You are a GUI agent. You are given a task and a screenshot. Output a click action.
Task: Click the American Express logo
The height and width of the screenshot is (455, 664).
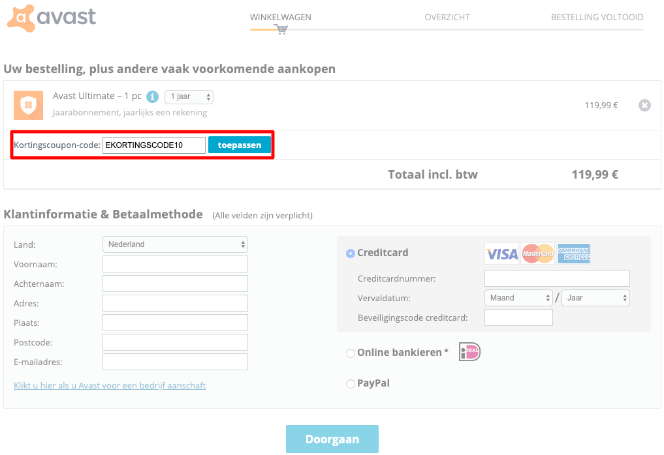pos(574,254)
